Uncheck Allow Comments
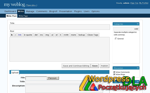 [114, 72]
